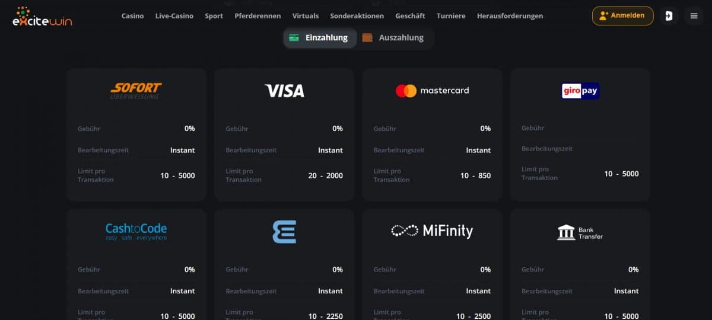Choose the VISA payment logo
The height and width of the screenshot is (320, 712).
(284, 91)
